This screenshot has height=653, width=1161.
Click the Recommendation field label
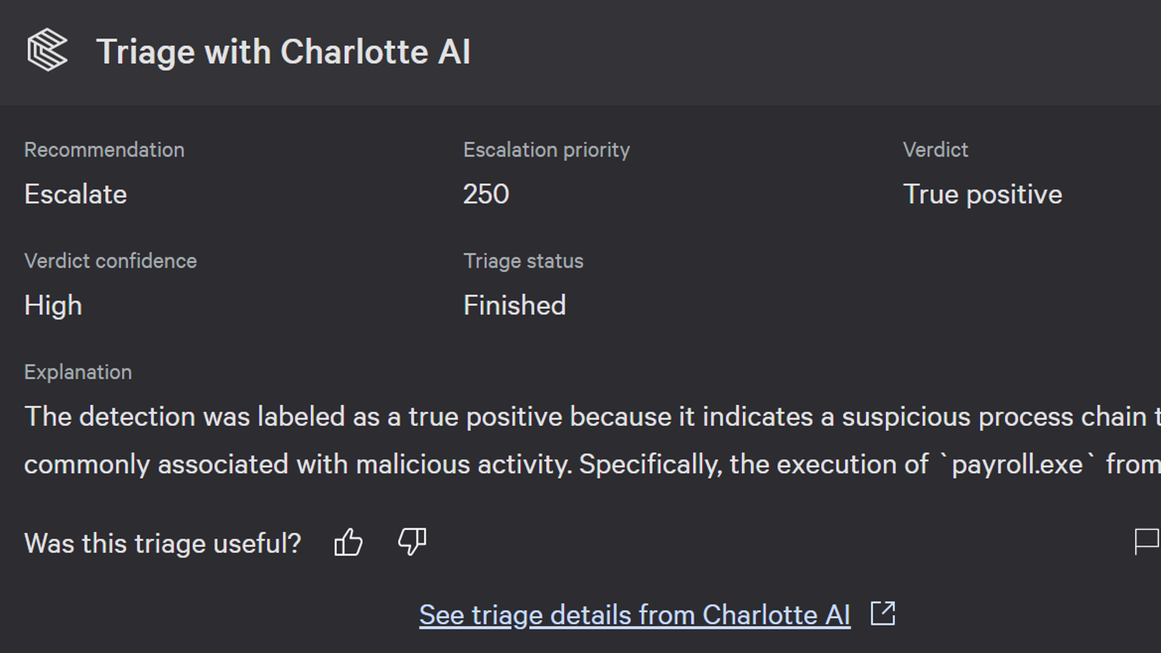pos(105,150)
